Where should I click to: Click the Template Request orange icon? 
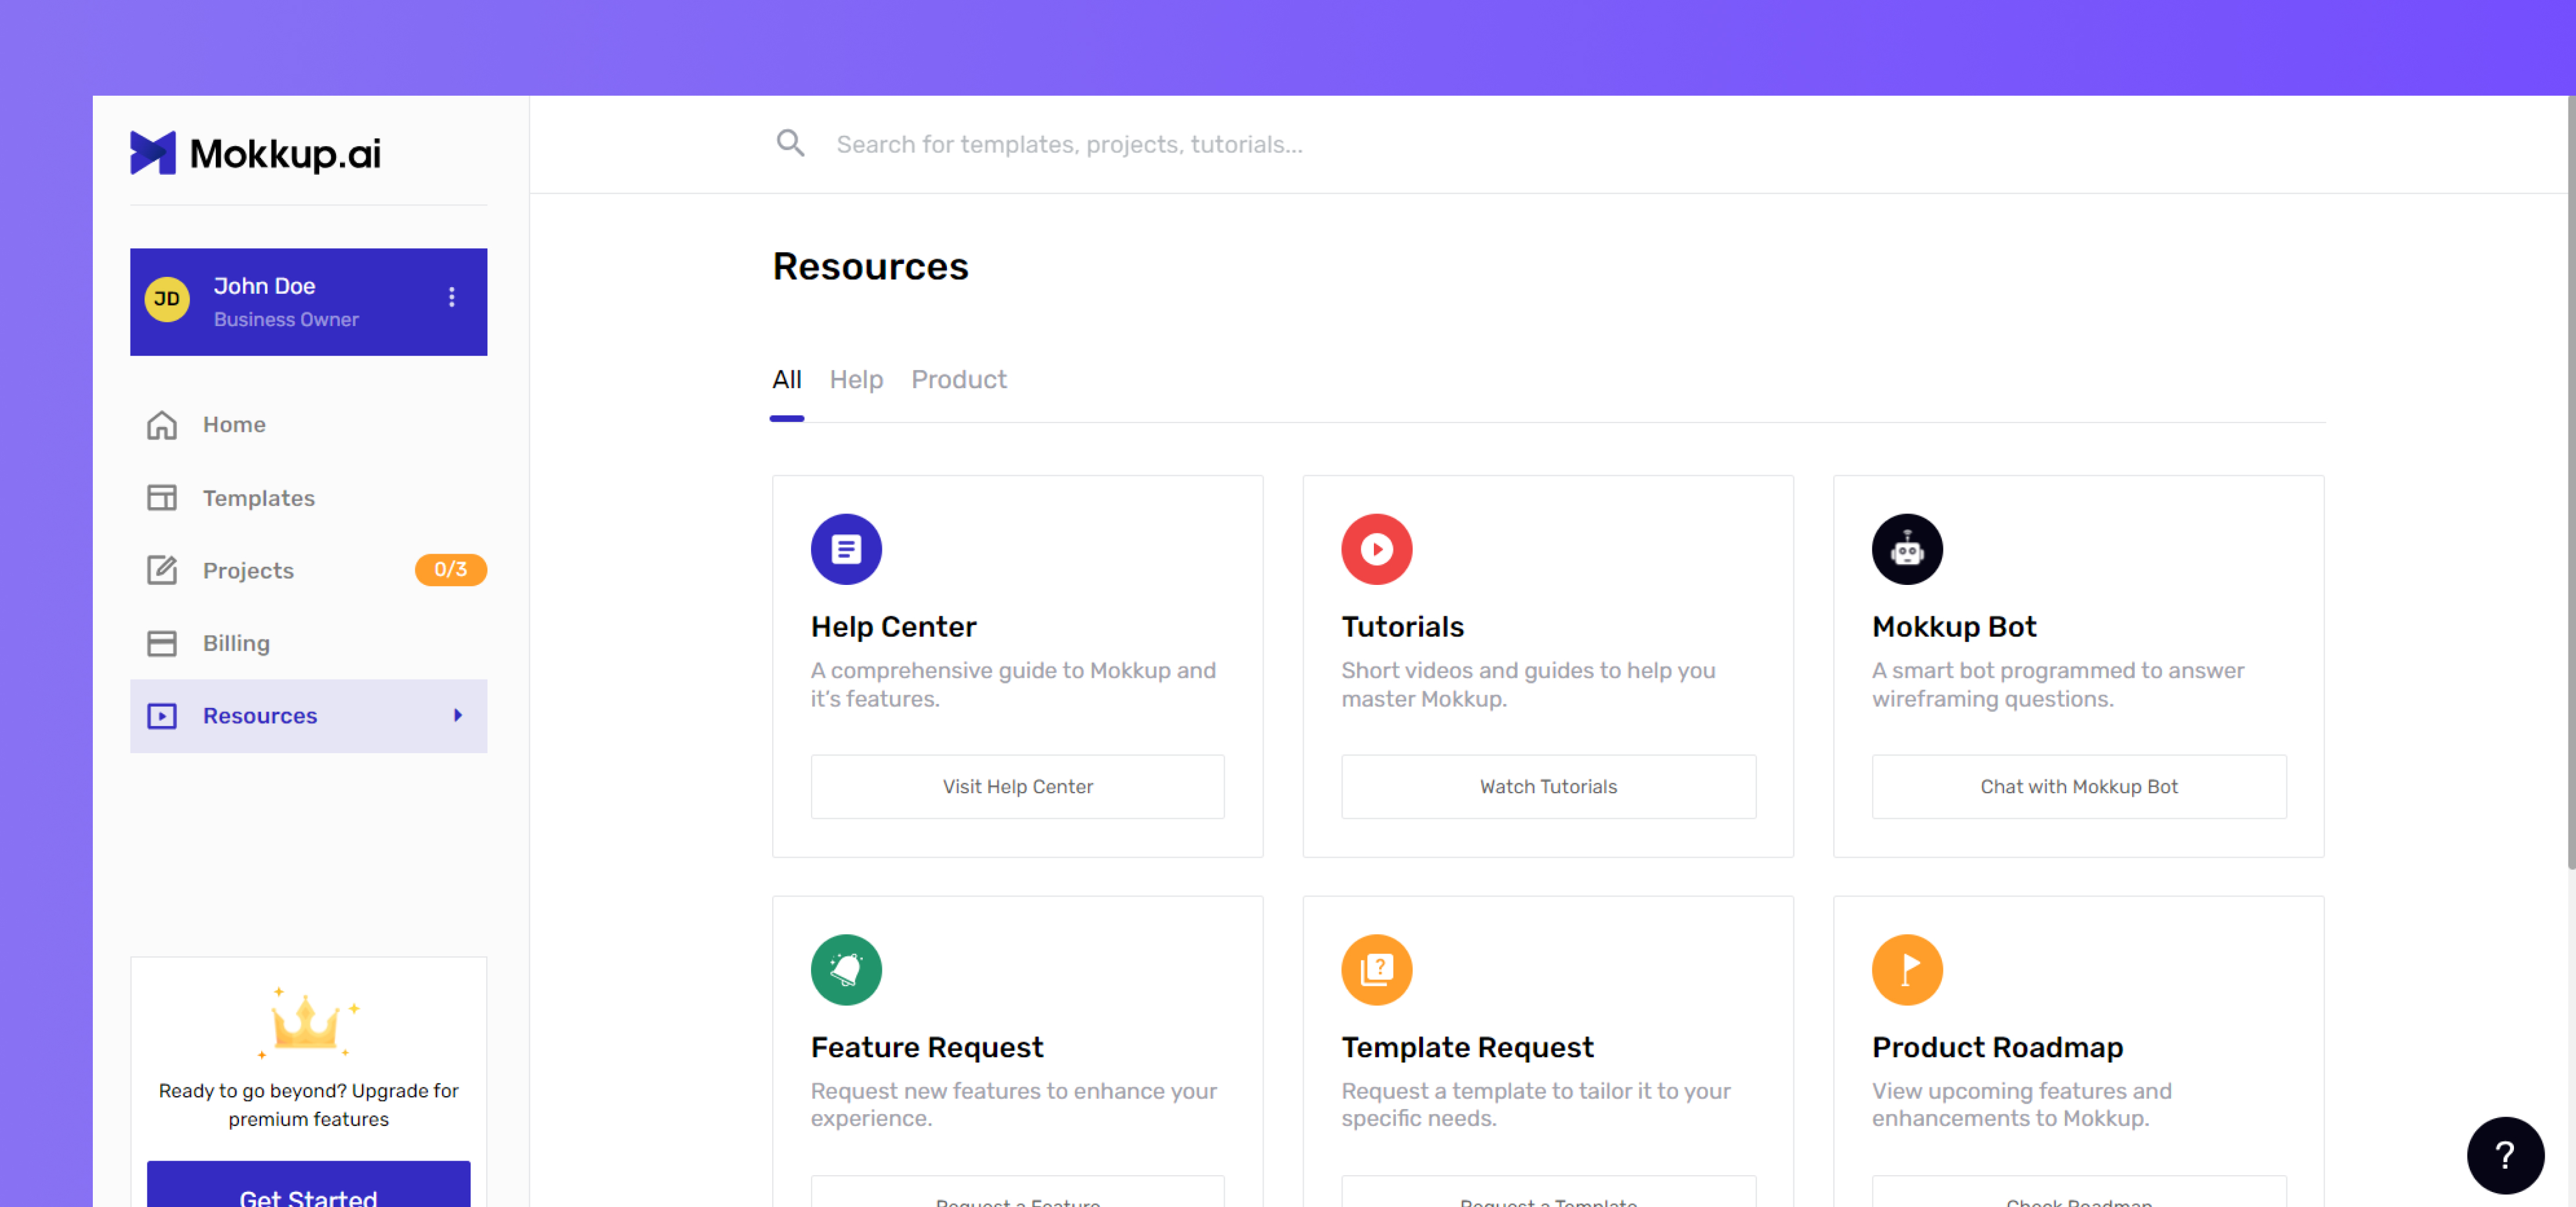pyautogui.click(x=1376, y=969)
